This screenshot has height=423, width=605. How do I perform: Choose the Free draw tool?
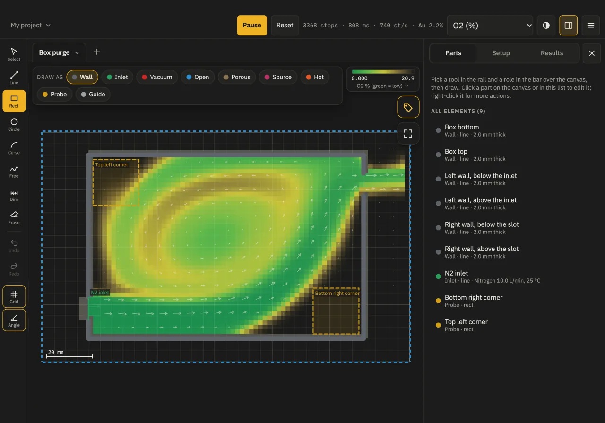[14, 171]
